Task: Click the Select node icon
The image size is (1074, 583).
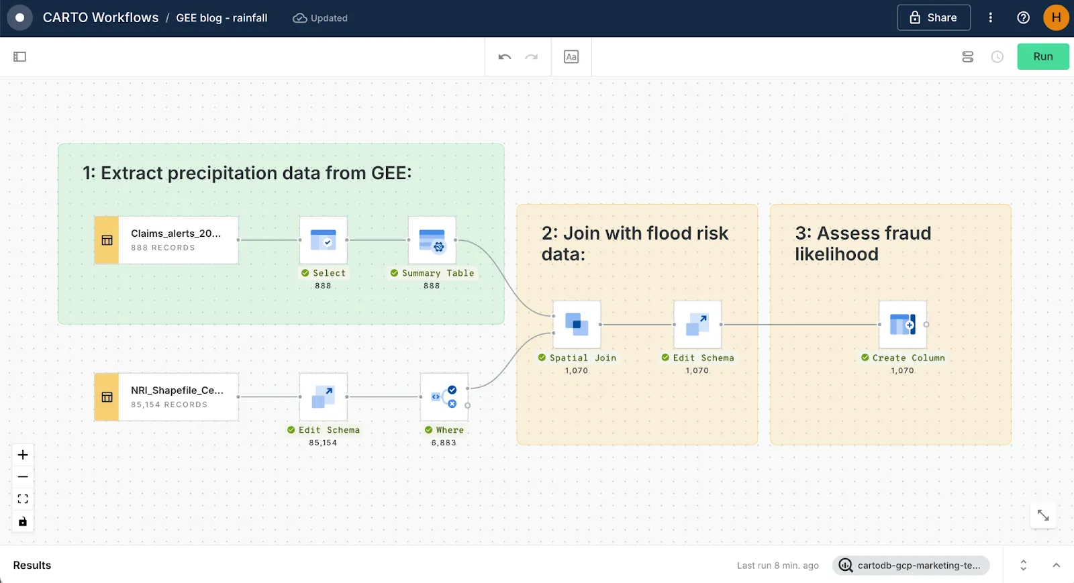Action: click(323, 240)
